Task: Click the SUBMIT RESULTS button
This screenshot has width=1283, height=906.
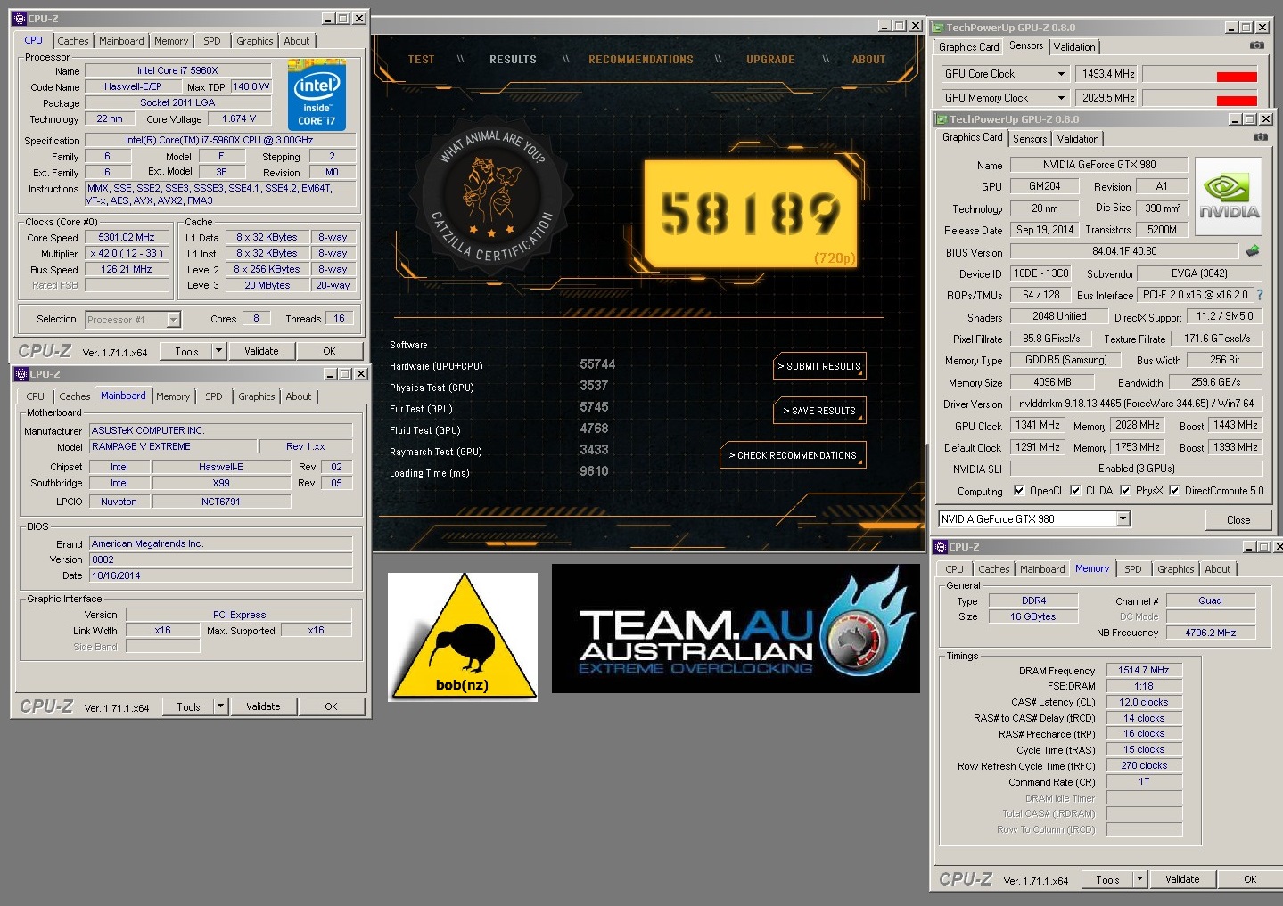Action: click(x=819, y=366)
